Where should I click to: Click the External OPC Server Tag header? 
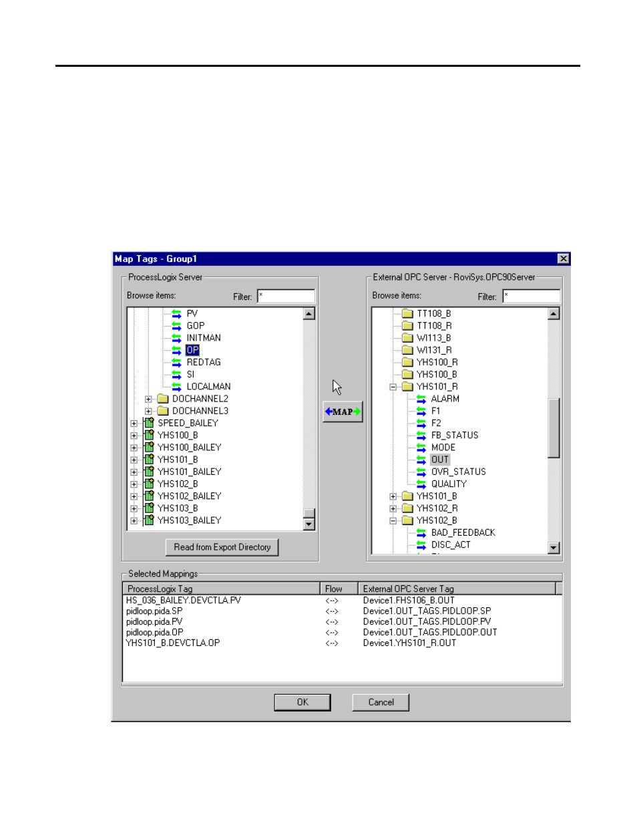(457, 589)
